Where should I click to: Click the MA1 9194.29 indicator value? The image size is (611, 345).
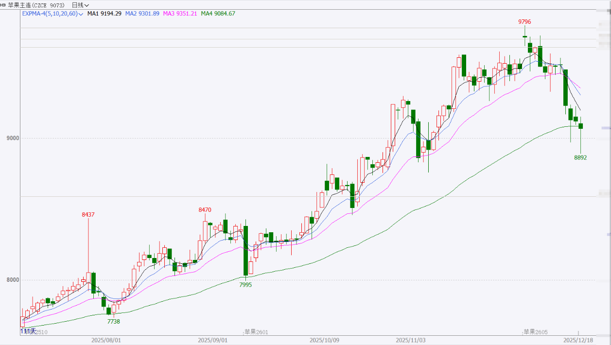(104, 14)
